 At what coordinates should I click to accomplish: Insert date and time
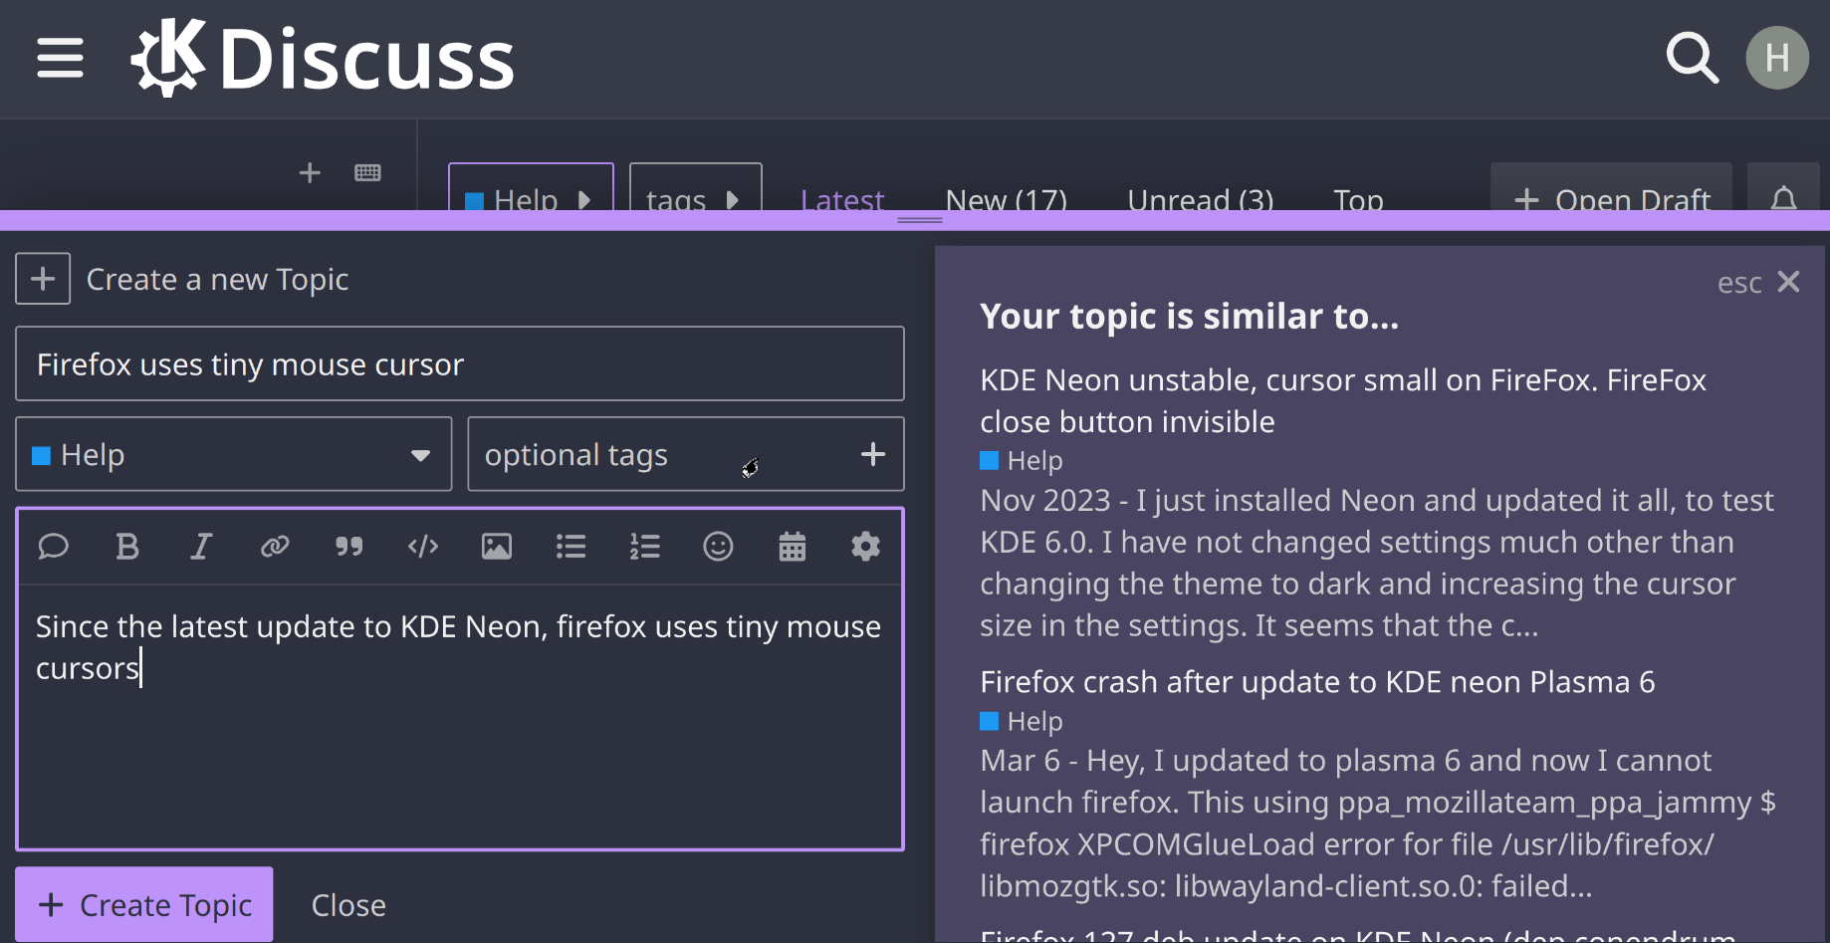click(x=792, y=547)
